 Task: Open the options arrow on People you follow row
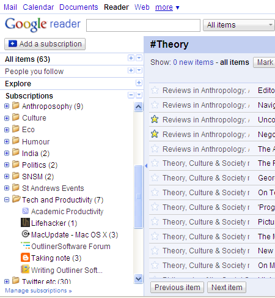point(139,70)
